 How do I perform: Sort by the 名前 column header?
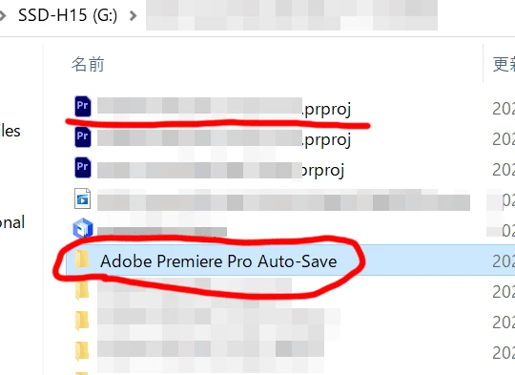click(88, 64)
